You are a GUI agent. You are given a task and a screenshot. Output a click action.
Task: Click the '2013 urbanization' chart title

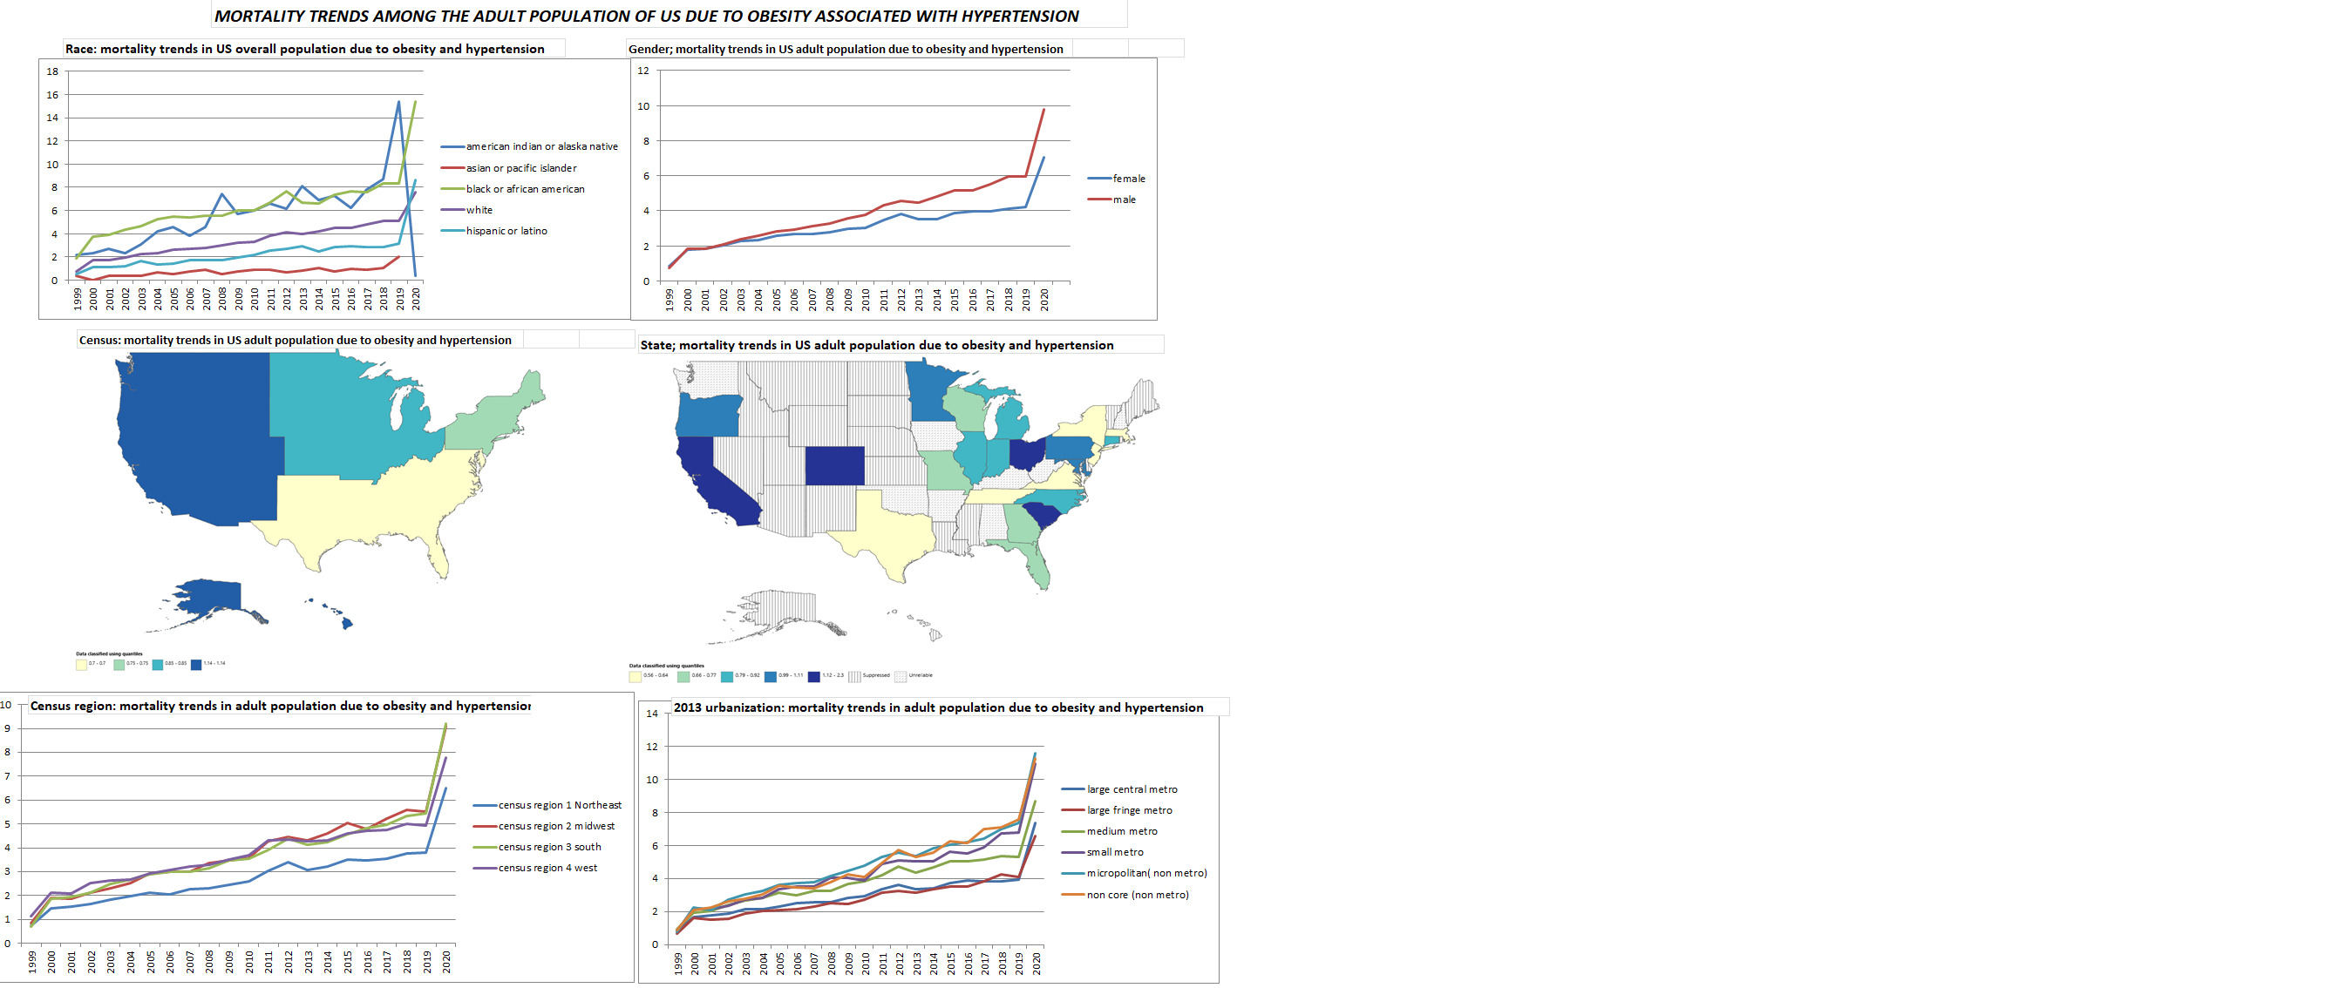938,707
